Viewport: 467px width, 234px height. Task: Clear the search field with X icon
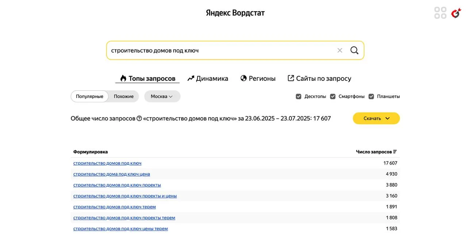[340, 50]
